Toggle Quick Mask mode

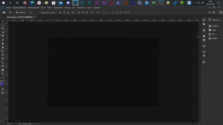point(2,89)
